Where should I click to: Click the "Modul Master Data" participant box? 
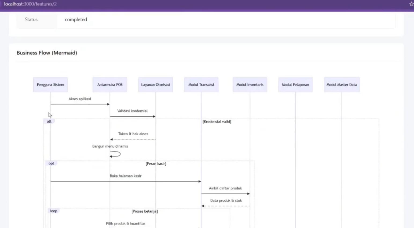click(x=342, y=85)
